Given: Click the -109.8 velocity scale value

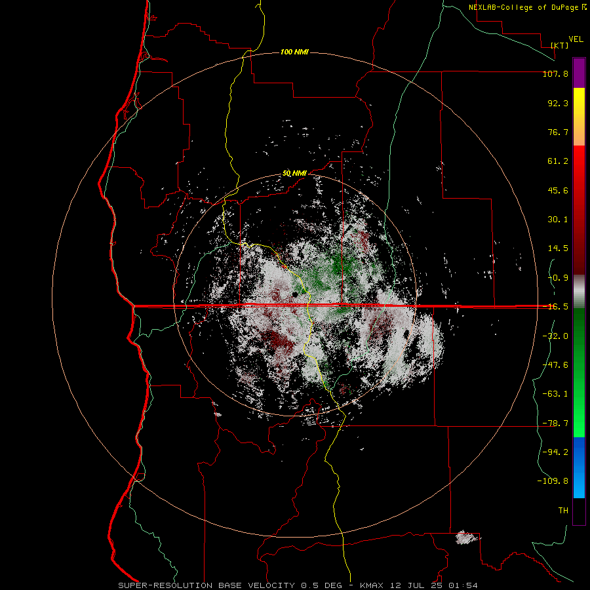Looking at the screenshot, I should (x=553, y=481).
